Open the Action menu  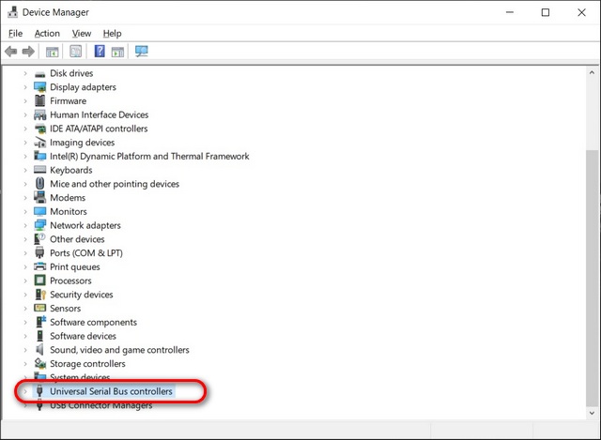coord(47,34)
